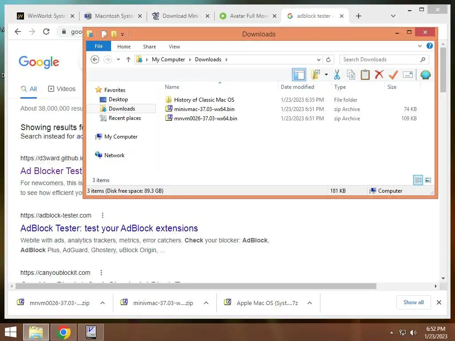Select Desktop under Favorites
Screen dimensions: 455x341
[x=118, y=99]
